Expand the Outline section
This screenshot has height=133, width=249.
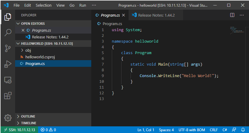click(x=28, y=116)
